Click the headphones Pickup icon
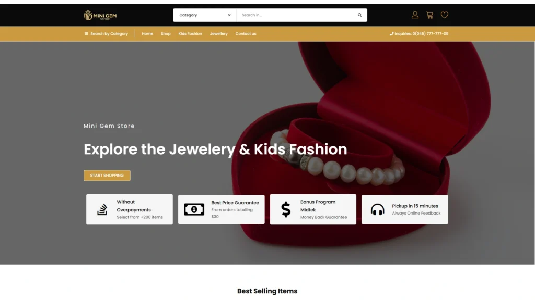The image size is (535, 300). (377, 209)
